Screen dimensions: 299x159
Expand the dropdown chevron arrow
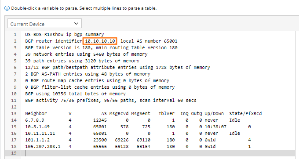[76, 23]
